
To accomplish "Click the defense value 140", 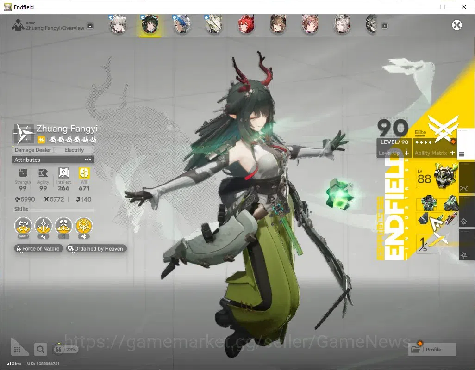I will pyautogui.click(x=83, y=199).
